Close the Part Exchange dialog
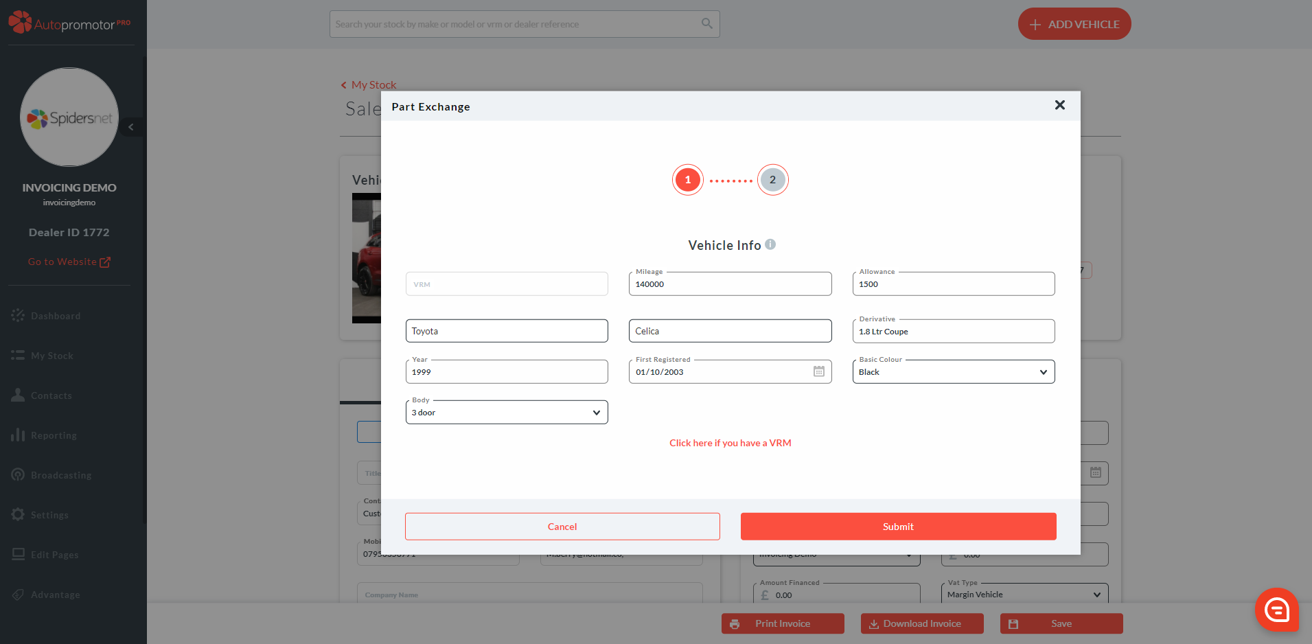Image resolution: width=1312 pixels, height=644 pixels. [1059, 105]
